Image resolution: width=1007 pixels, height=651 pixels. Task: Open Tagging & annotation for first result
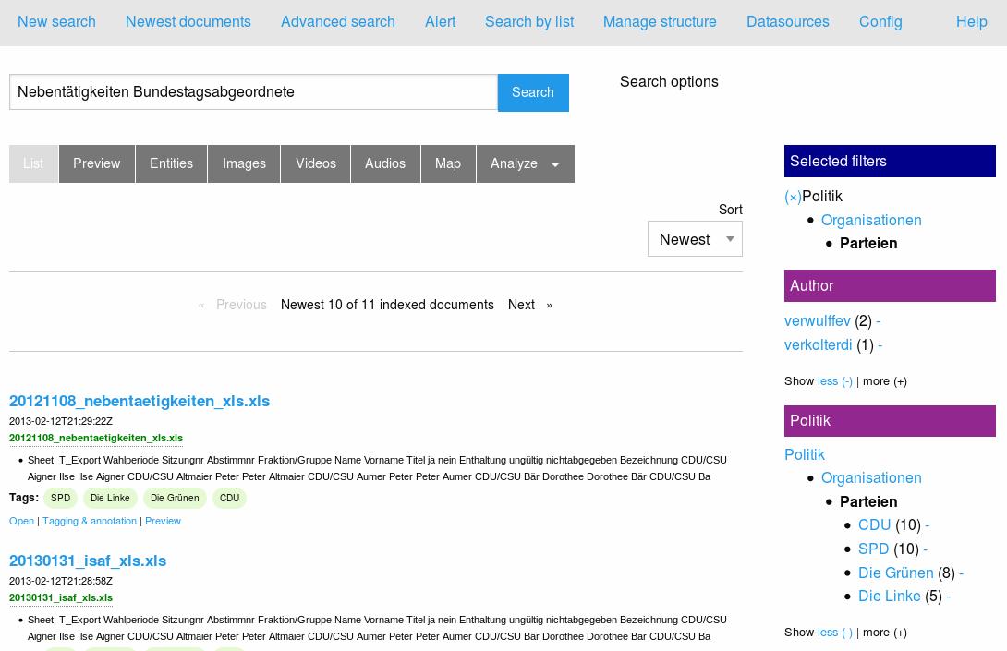pos(89,521)
